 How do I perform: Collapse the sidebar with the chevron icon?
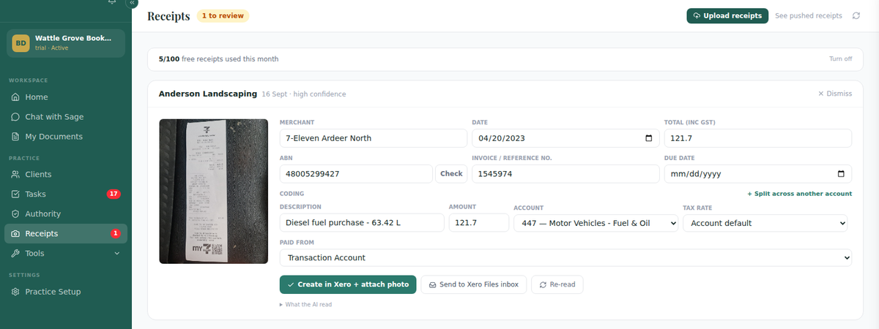132,3
